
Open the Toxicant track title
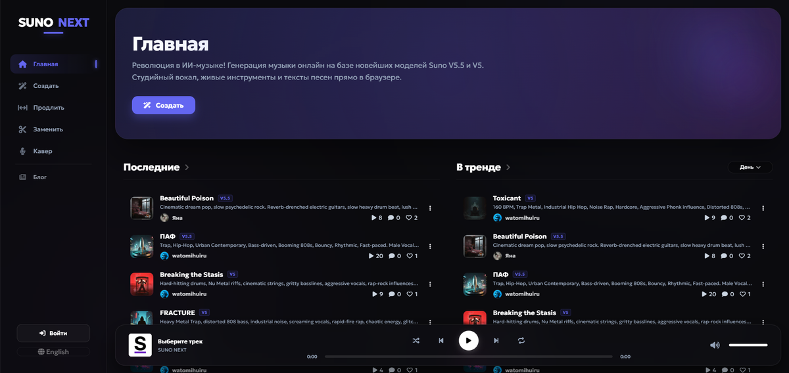(507, 198)
